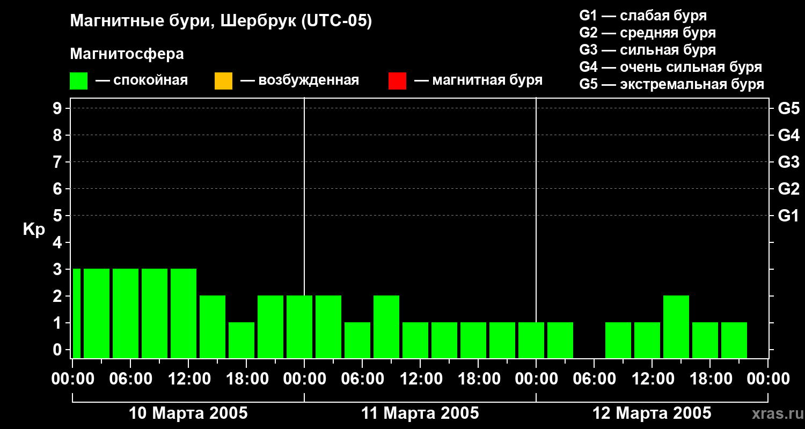This screenshot has height=429, width=805.
Task: Click the '18:00' tick label for 12 Марта
Action: (x=710, y=379)
